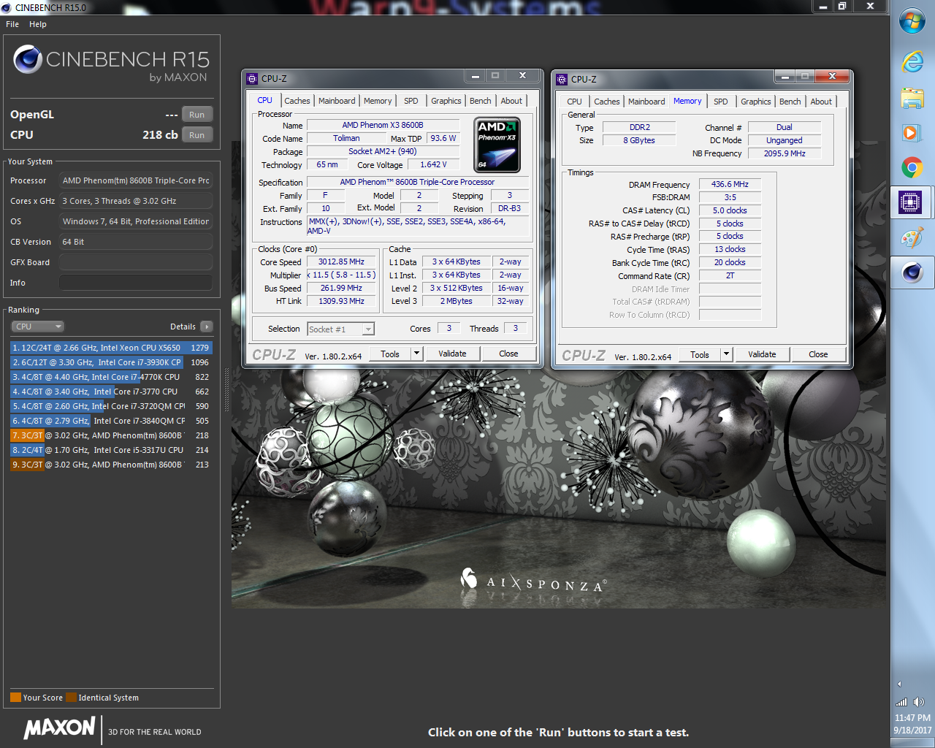Image resolution: width=935 pixels, height=748 pixels.
Task: Select ranking row Intel Core i5-3317U
Action: click(111, 450)
